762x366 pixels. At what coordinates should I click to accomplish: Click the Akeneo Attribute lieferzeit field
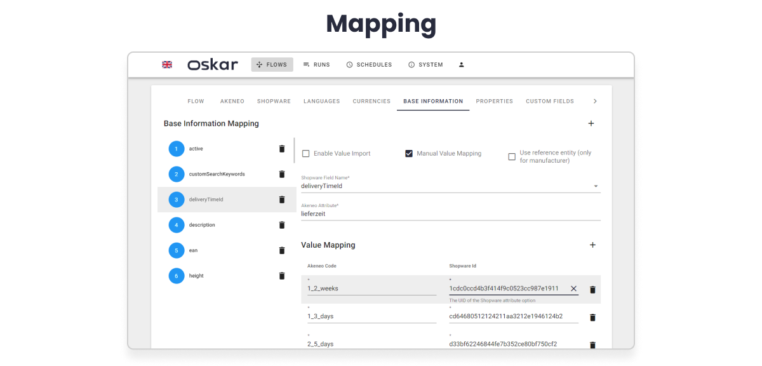tap(450, 214)
